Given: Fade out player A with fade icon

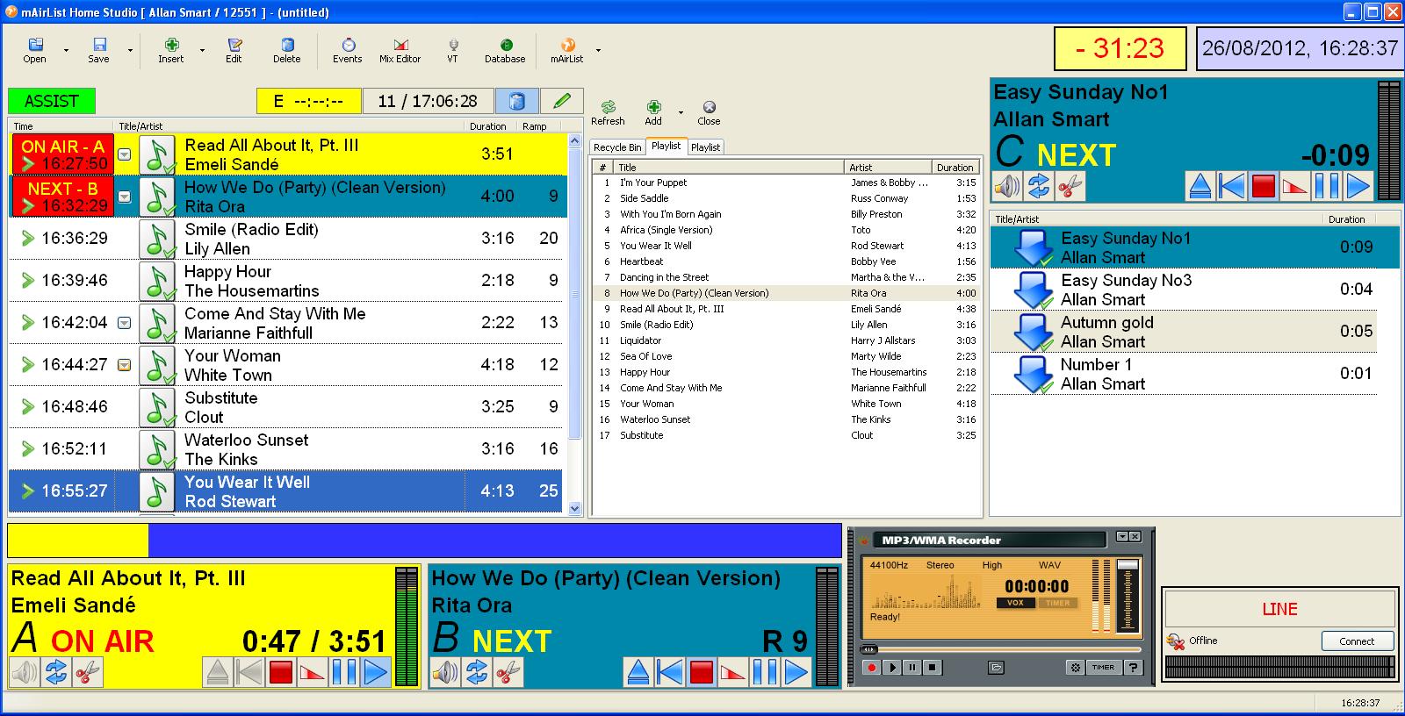Looking at the screenshot, I should [313, 673].
